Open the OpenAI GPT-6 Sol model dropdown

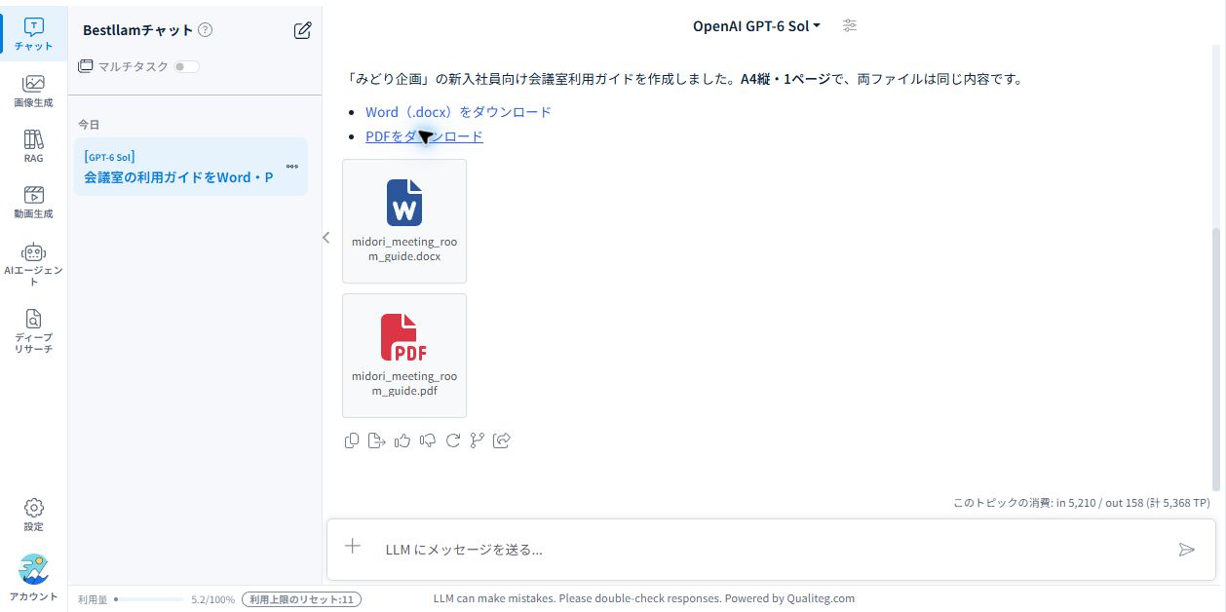tap(756, 26)
